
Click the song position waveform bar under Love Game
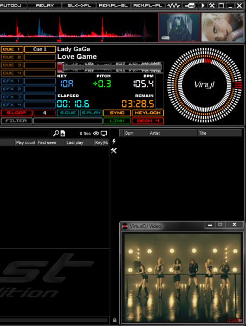[x=111, y=67]
